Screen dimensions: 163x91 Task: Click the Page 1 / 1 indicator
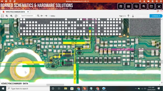tap(122, 16)
